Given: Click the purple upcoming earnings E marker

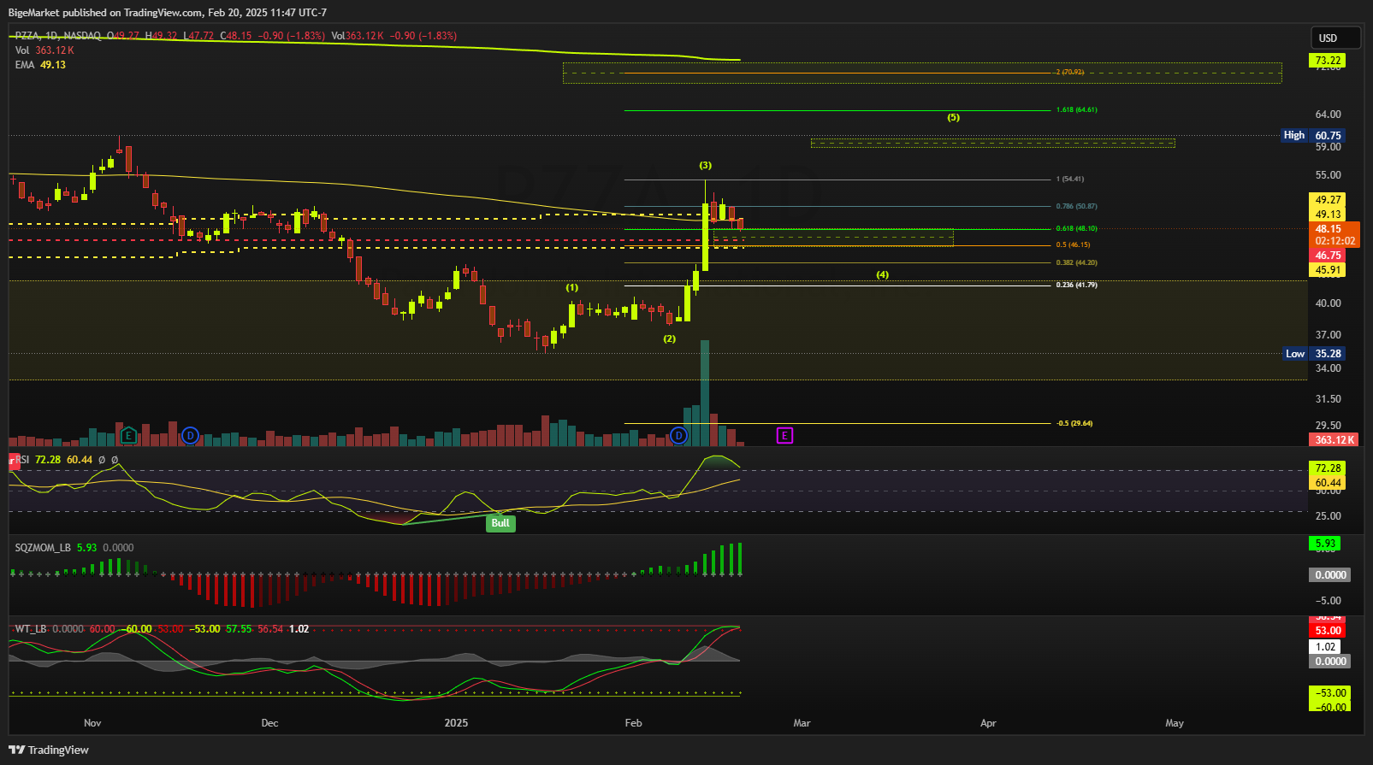Looking at the screenshot, I should coord(784,436).
